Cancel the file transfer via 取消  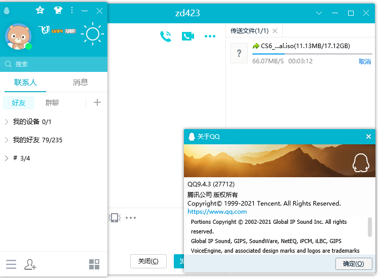tap(365, 62)
